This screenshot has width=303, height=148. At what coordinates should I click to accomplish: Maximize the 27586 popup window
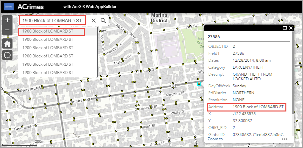285,28
